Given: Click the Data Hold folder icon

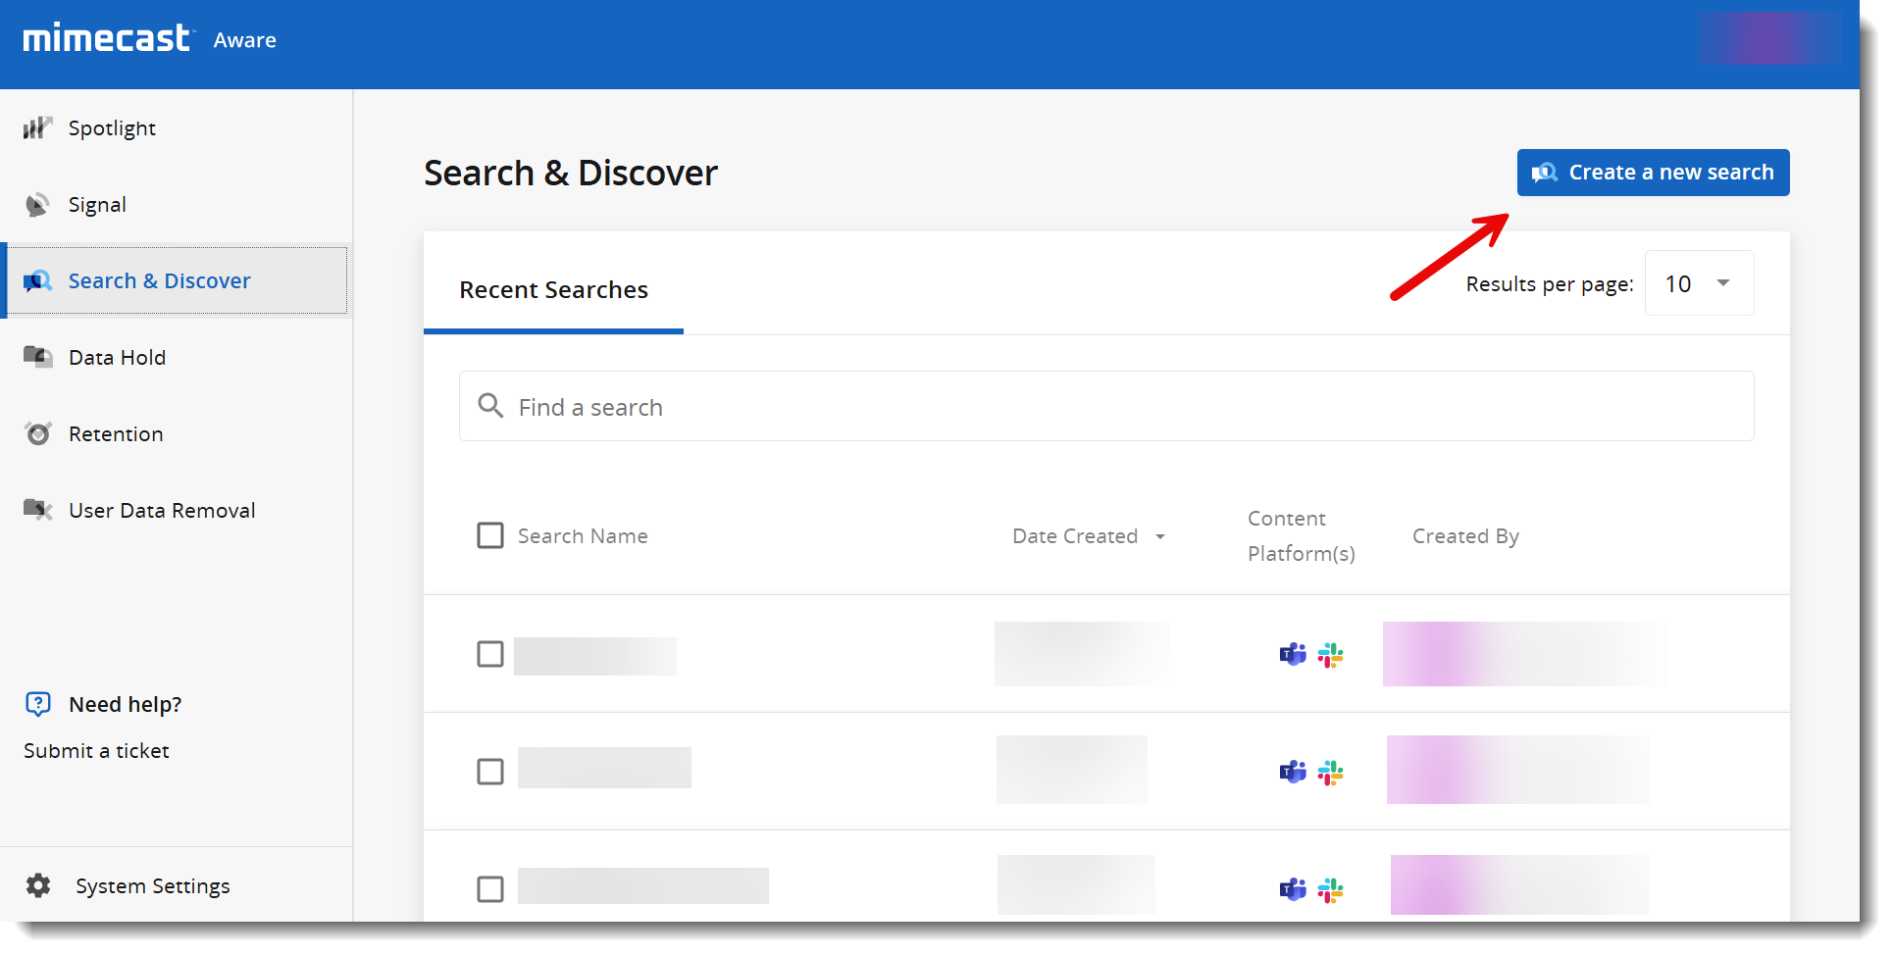Looking at the screenshot, I should click(x=37, y=357).
